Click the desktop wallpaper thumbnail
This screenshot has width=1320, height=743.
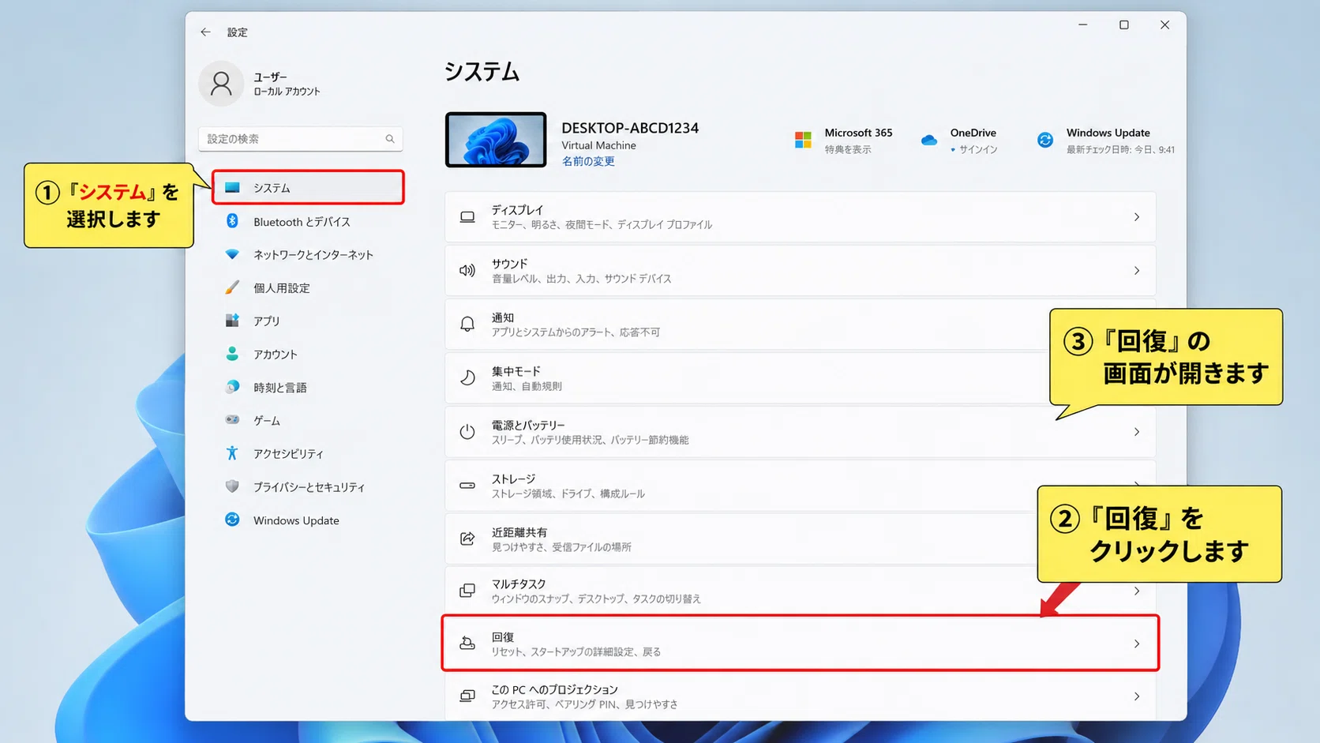pos(496,140)
